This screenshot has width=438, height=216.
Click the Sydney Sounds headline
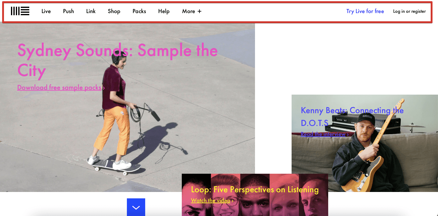[117, 61]
